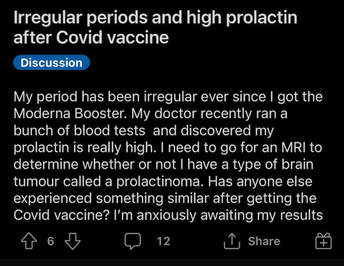This screenshot has height=266, width=344.
Task: Click the title line "after Covid vaccine"
Action: pos(91,38)
